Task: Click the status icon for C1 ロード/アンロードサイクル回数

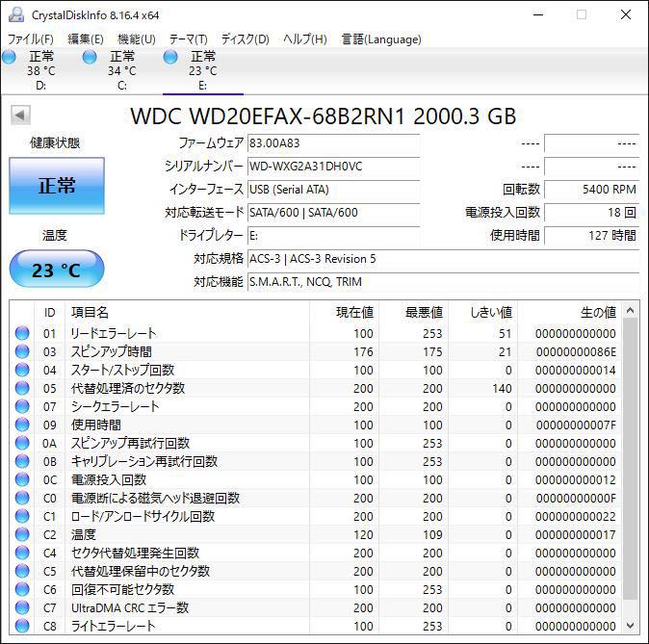Action: tap(22, 516)
